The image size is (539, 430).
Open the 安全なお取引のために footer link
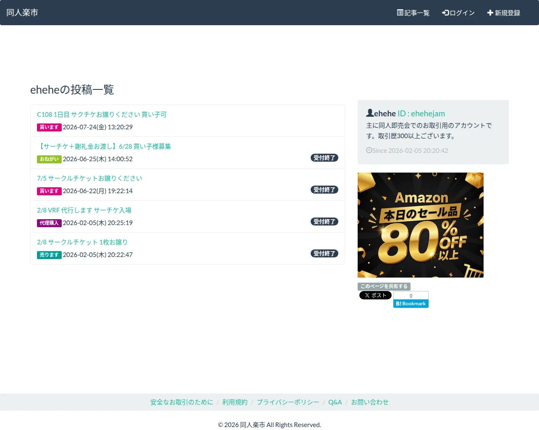click(182, 402)
